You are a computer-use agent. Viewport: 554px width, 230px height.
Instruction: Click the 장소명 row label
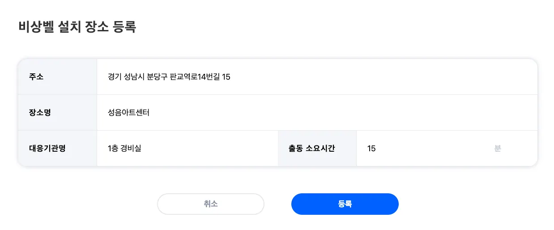(x=40, y=113)
